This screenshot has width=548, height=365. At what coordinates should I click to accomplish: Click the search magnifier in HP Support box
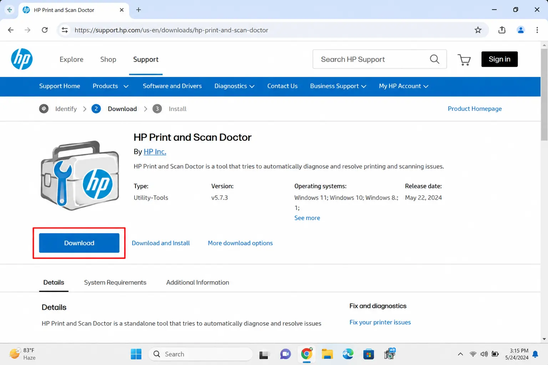tap(435, 59)
